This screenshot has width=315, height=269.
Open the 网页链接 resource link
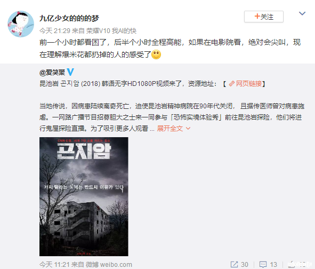249,84
